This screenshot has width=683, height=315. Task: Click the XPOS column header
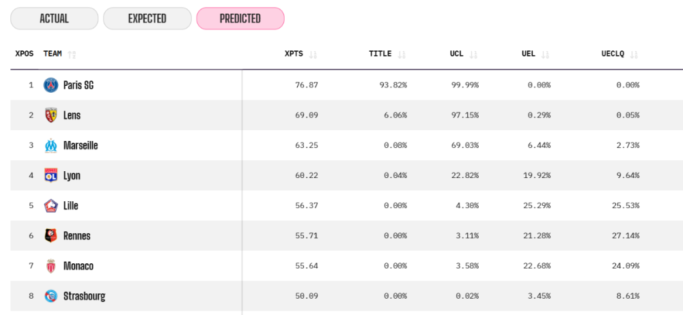25,54
